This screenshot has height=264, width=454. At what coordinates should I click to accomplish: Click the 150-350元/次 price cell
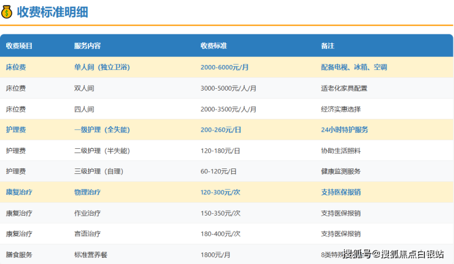pyautogui.click(x=220, y=213)
